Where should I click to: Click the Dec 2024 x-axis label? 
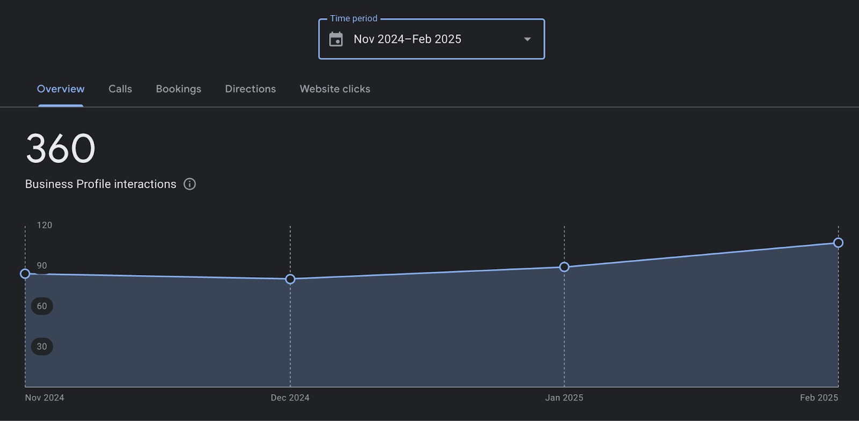click(290, 397)
